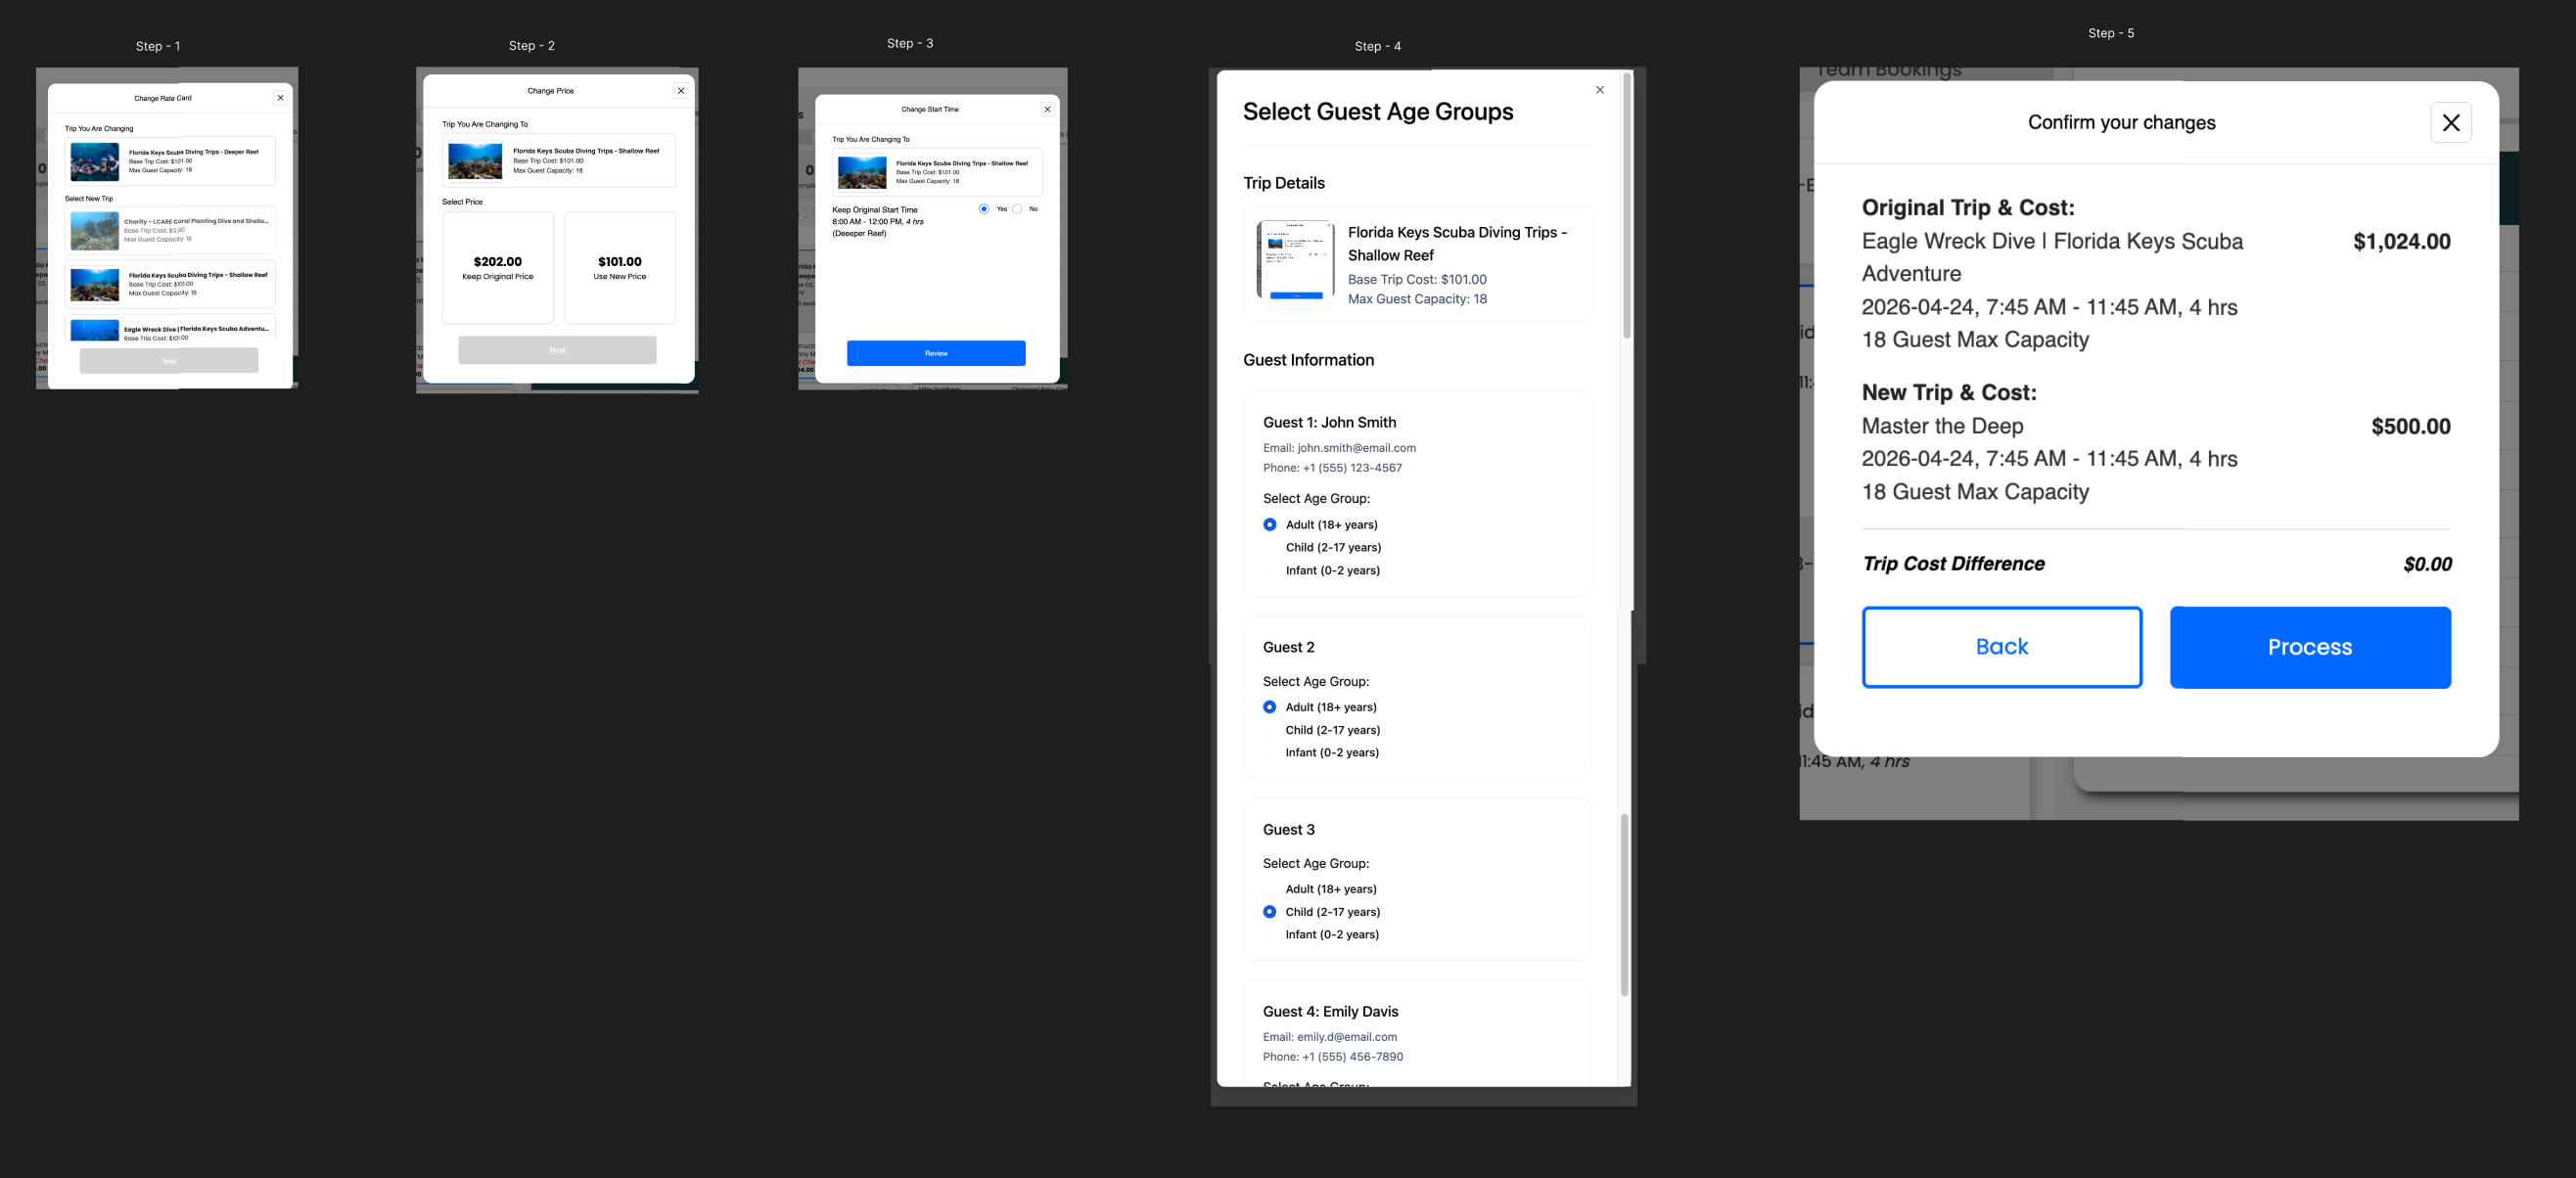The height and width of the screenshot is (1178, 2576).
Task: Click the "New Trip & Cost:" heading
Action: 1949,392
